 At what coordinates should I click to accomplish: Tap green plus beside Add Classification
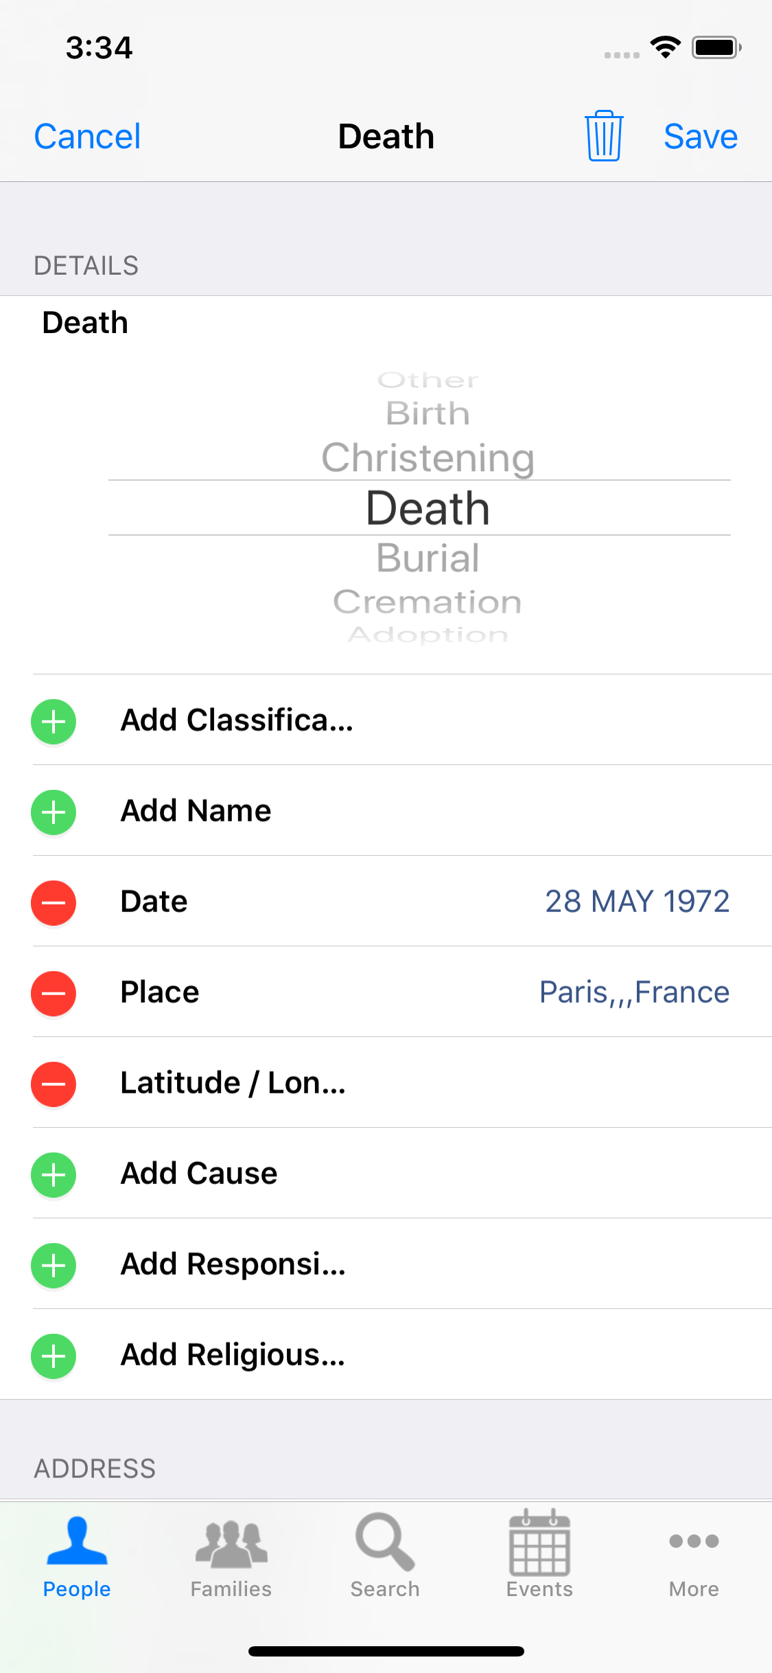click(x=54, y=721)
